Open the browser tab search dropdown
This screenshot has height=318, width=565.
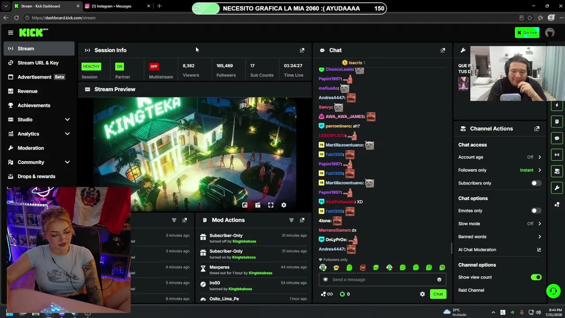tap(6, 6)
